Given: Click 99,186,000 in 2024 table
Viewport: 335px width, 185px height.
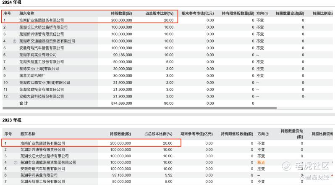Looking at the screenshot, I should pyautogui.click(x=123, y=55).
